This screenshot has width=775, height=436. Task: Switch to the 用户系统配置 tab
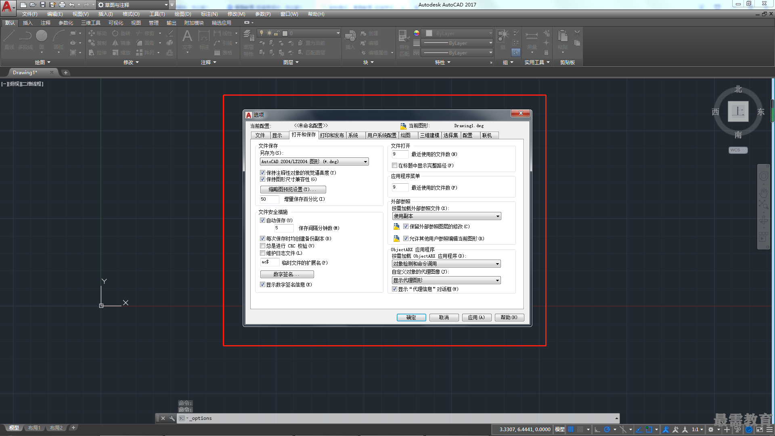tap(382, 135)
